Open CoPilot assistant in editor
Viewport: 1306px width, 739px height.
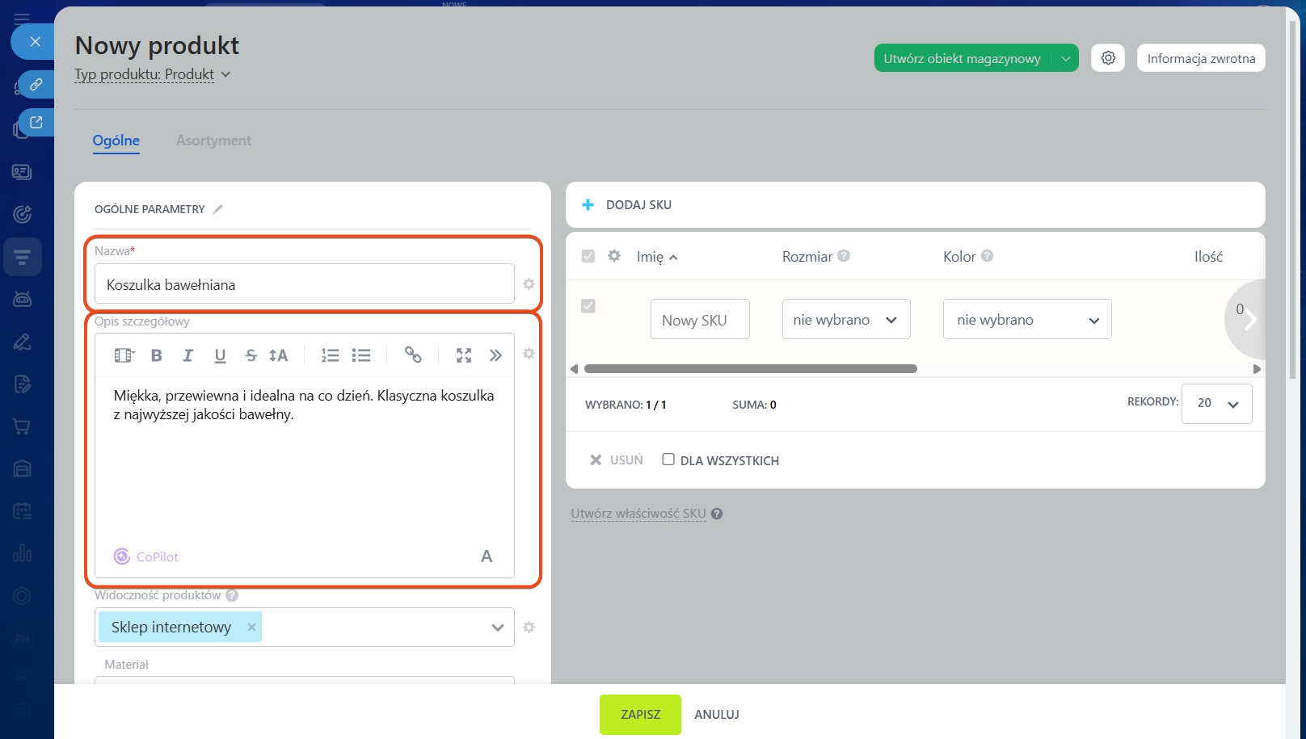[146, 556]
